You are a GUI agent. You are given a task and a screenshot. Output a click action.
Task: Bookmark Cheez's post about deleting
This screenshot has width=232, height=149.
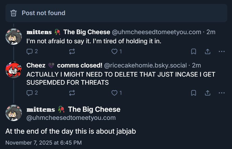(193, 93)
